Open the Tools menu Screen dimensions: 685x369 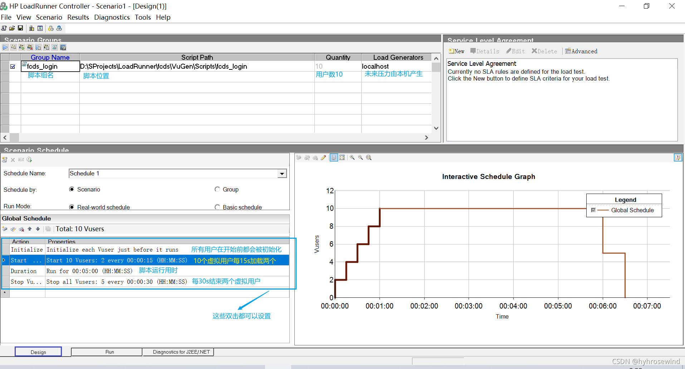pyautogui.click(x=143, y=17)
